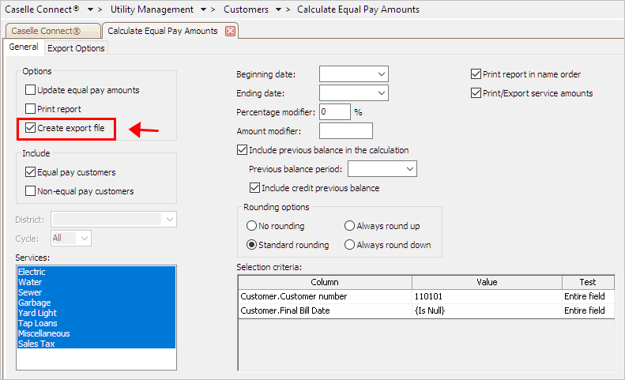Screen dimensions: 625x380
Task: Click the value 110101 cell
Action: (x=487, y=296)
